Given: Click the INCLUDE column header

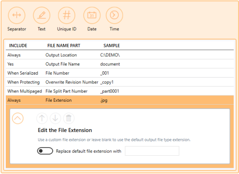Looking at the screenshot, I should coord(18,46).
